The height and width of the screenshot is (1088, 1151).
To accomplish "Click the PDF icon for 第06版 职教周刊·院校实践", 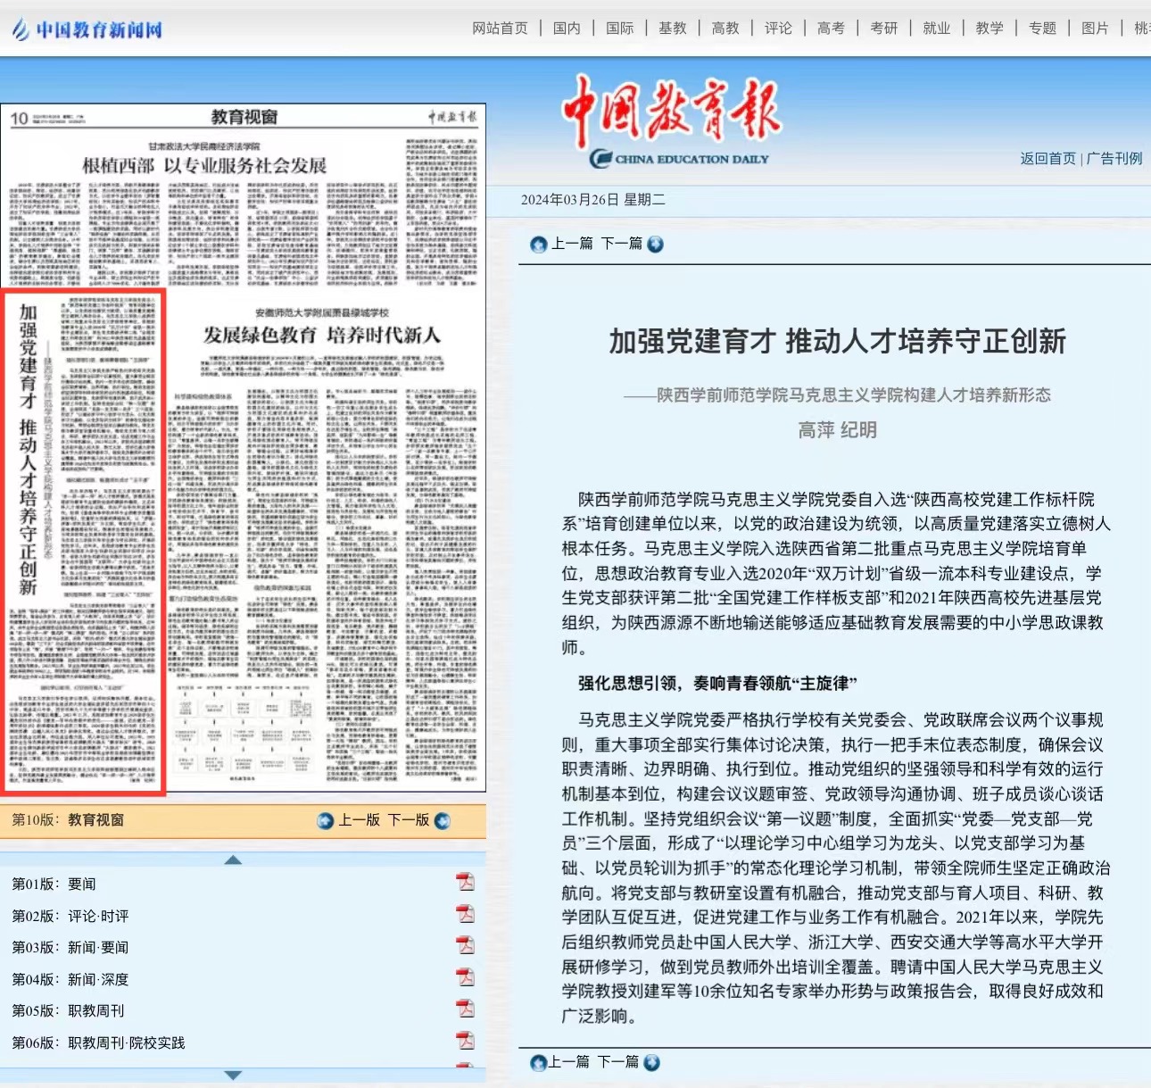I will click(465, 1041).
